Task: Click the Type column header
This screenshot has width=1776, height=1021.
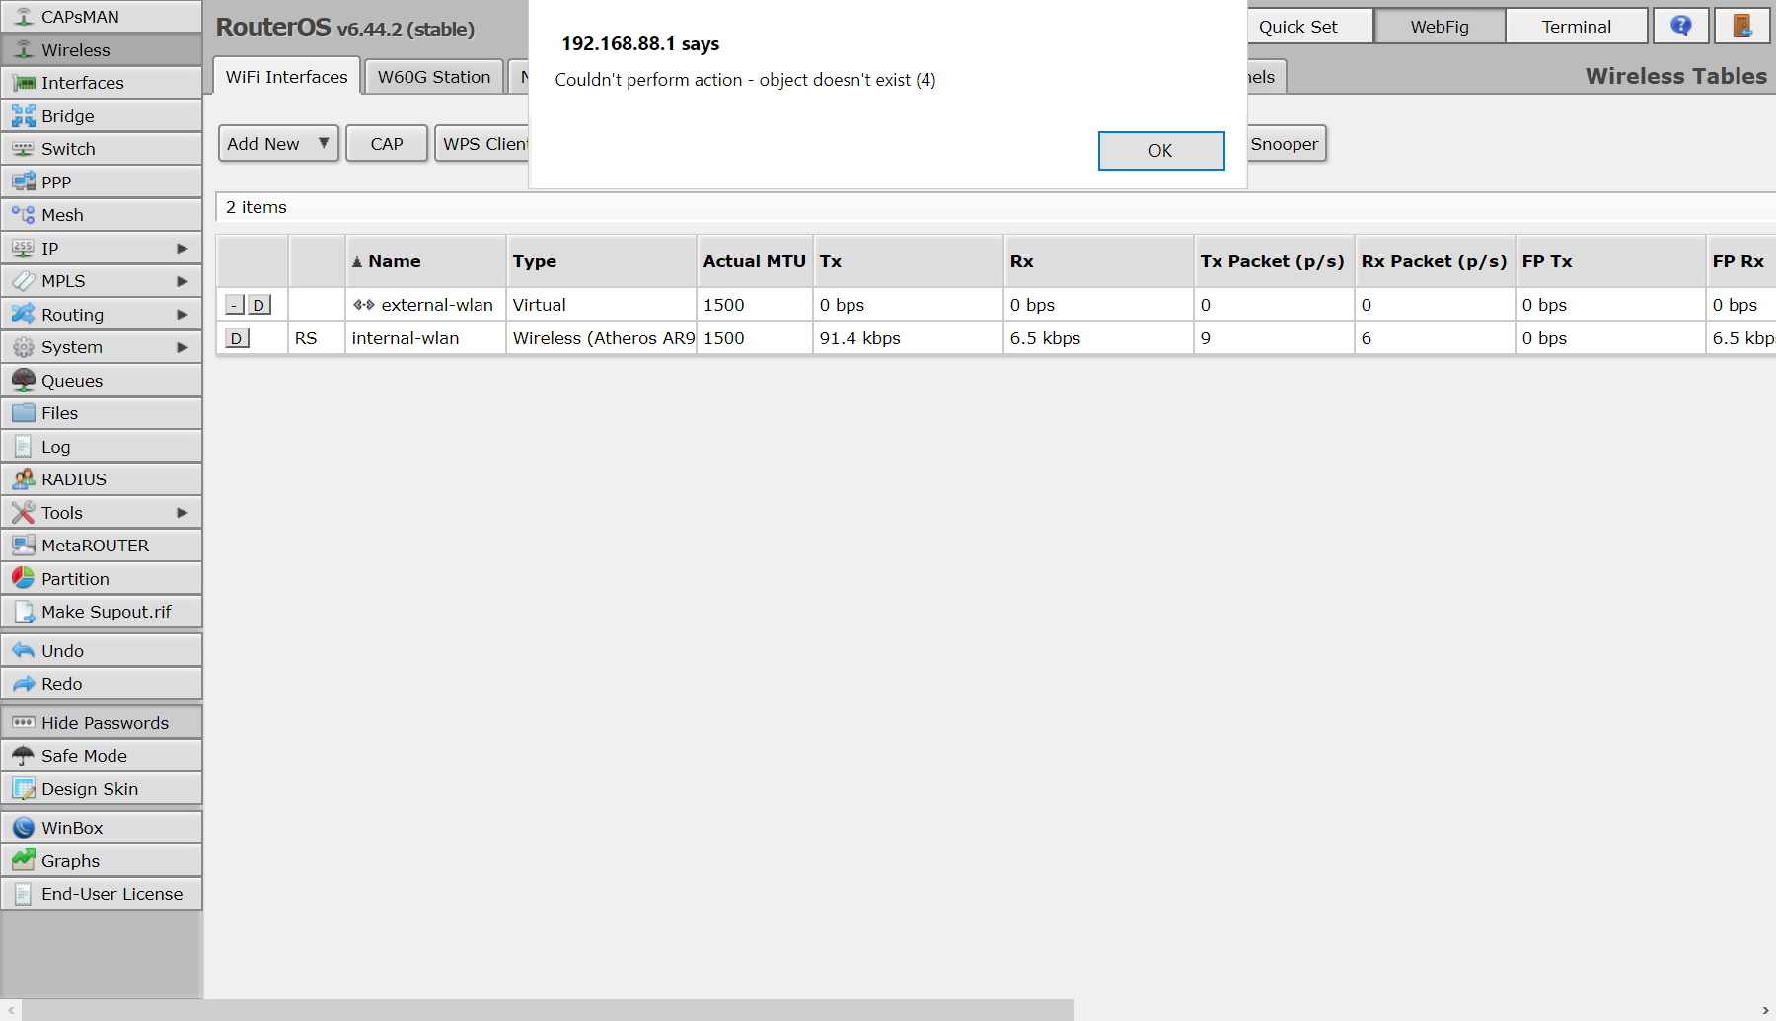Action: tap(602, 261)
